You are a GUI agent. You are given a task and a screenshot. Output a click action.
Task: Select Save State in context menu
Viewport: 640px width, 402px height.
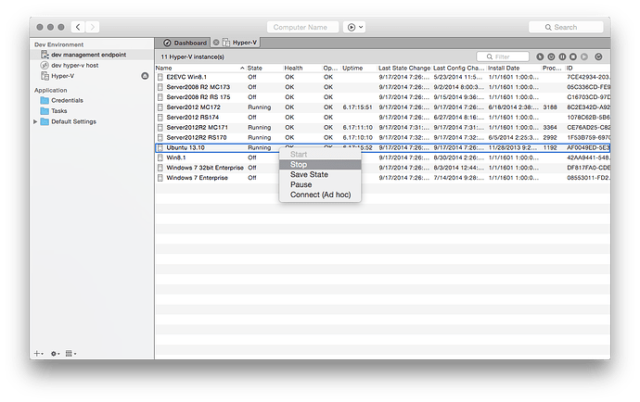[x=309, y=174]
